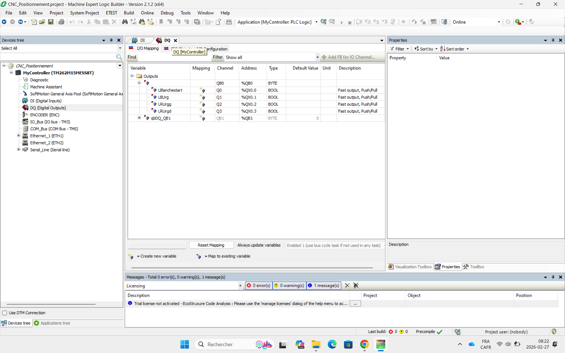
Task: Toggle the warnings filter button
Action: [289, 285]
